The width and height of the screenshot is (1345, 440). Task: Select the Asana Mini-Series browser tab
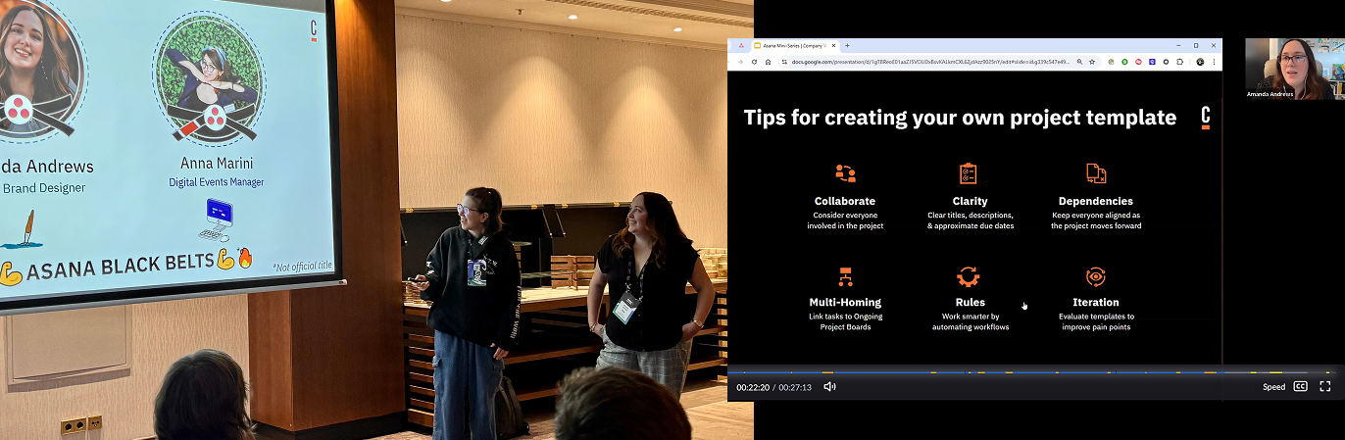click(x=795, y=45)
